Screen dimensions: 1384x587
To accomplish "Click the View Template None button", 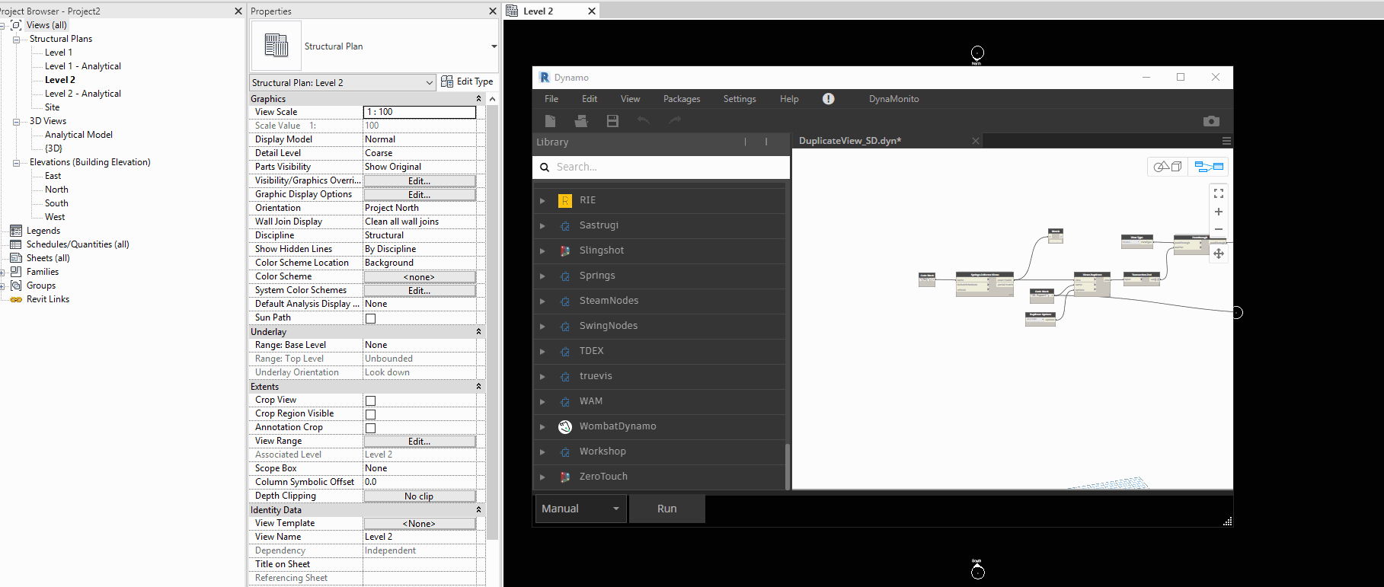I will [x=420, y=524].
